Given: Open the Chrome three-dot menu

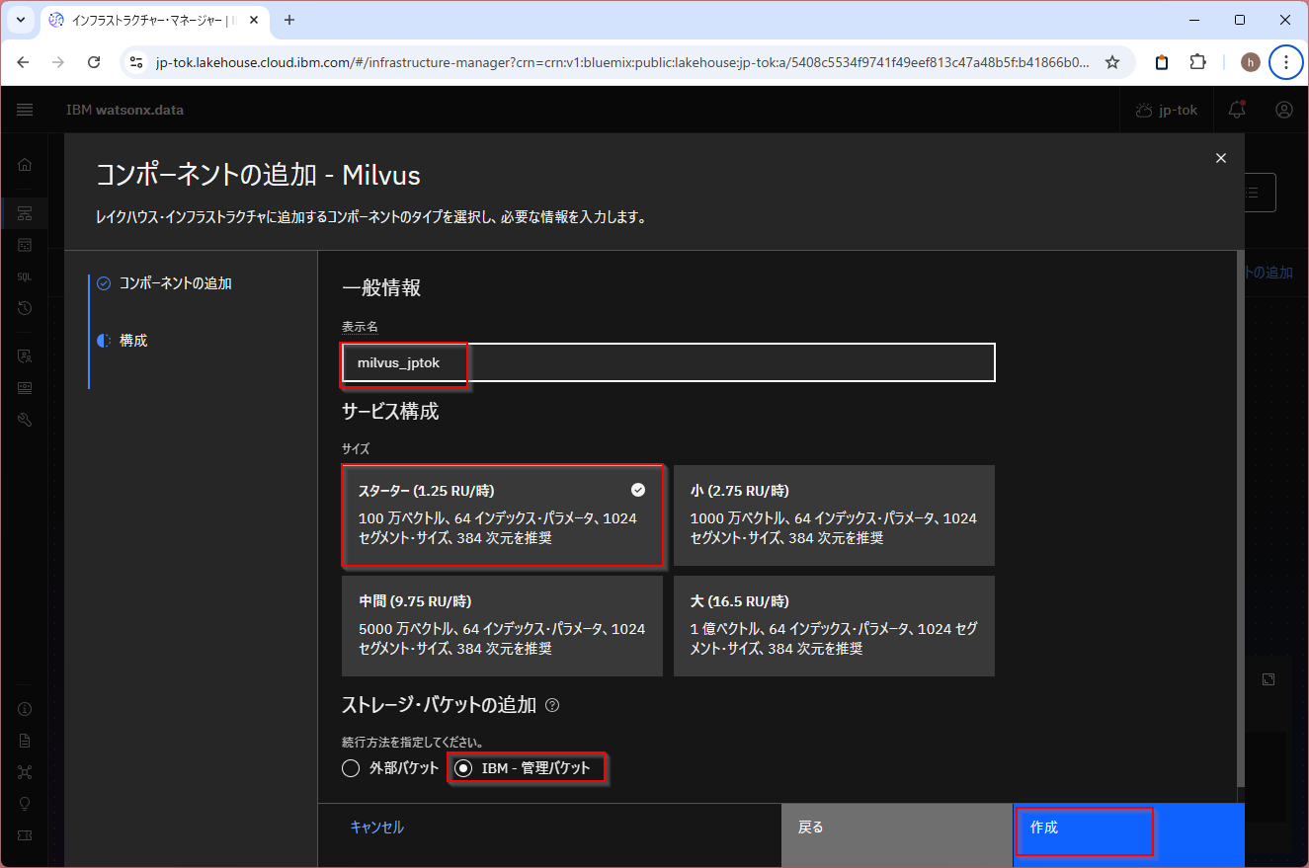Looking at the screenshot, I should tap(1285, 62).
